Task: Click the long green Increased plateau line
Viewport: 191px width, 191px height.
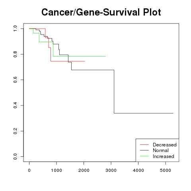Action: click(x=79, y=56)
